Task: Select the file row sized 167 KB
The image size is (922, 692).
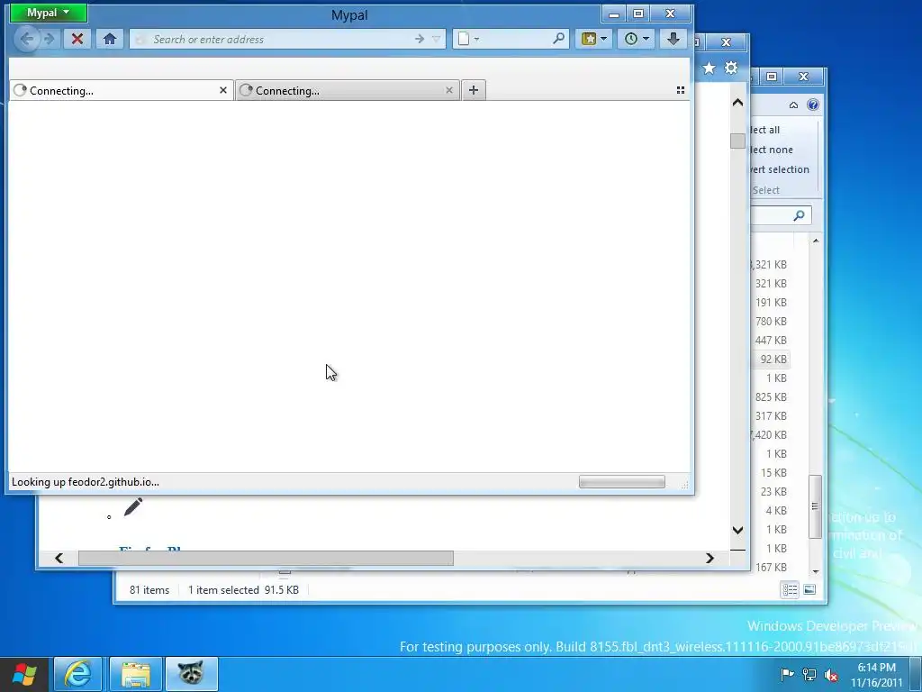Action: pyautogui.click(x=771, y=568)
